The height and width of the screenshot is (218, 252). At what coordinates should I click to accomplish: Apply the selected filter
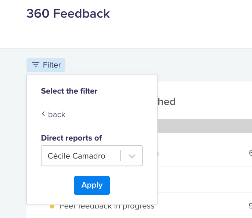92,185
